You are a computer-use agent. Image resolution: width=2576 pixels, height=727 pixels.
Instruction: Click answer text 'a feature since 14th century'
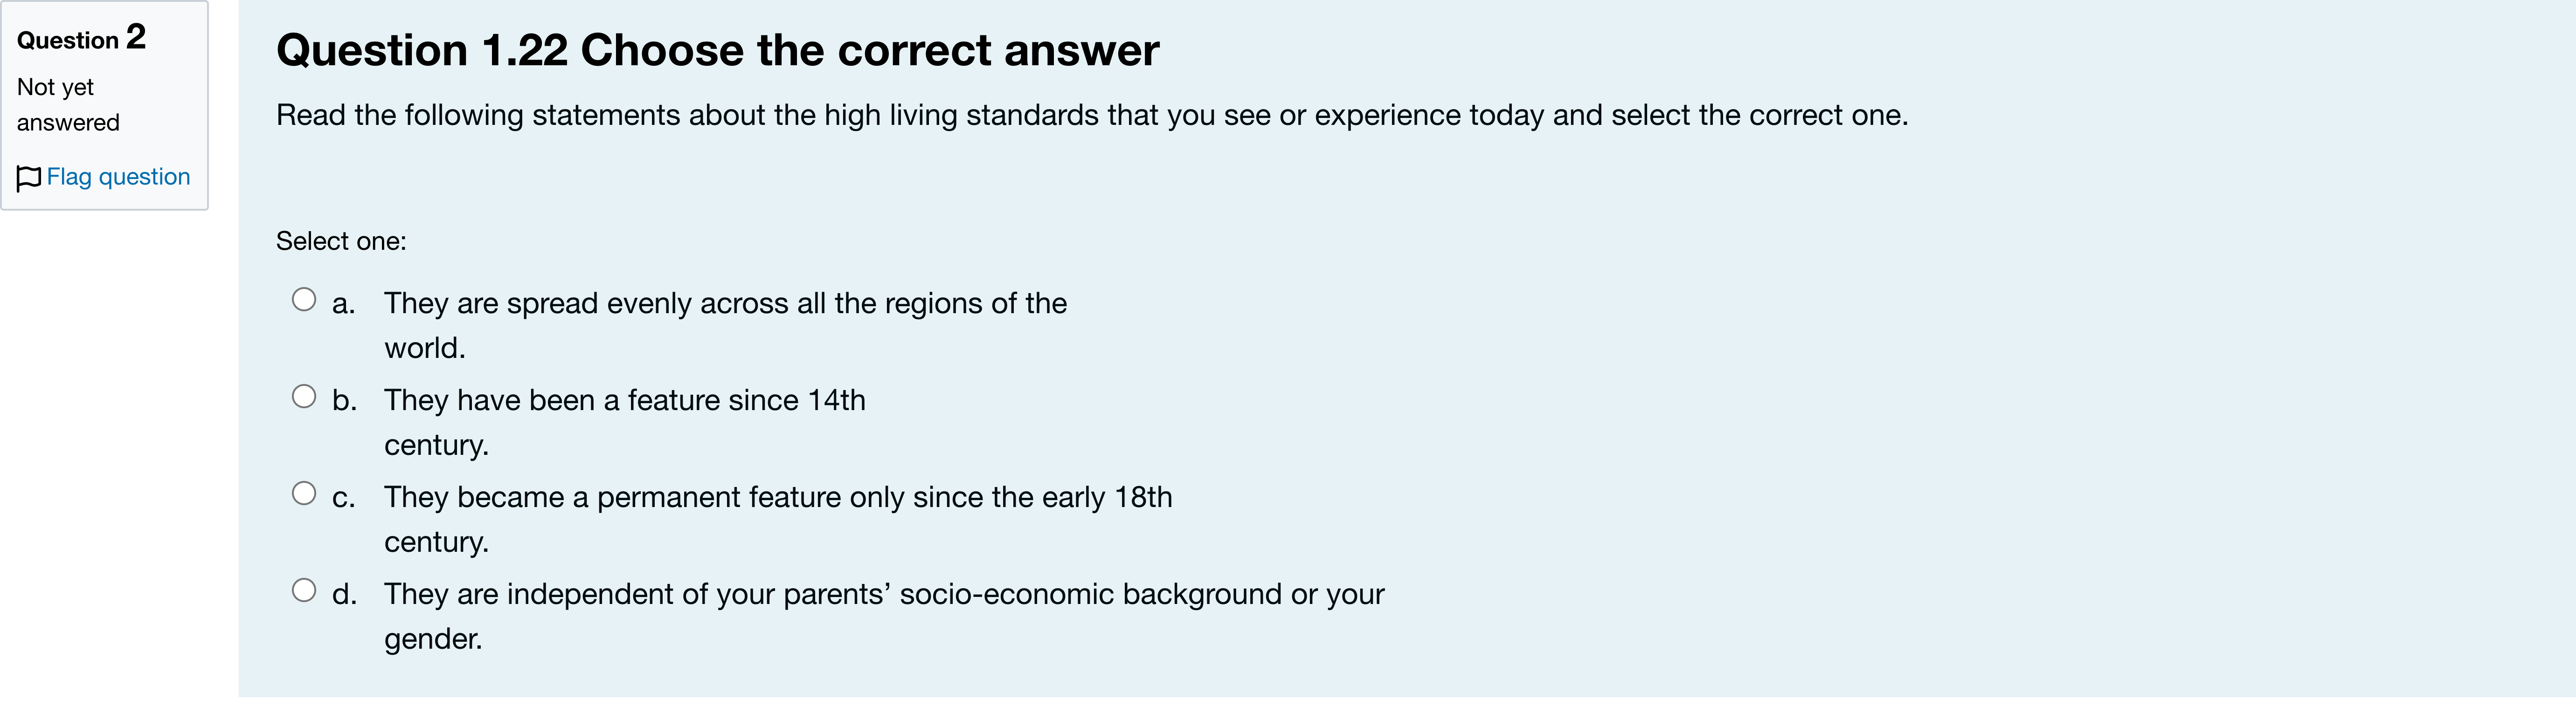click(625, 422)
